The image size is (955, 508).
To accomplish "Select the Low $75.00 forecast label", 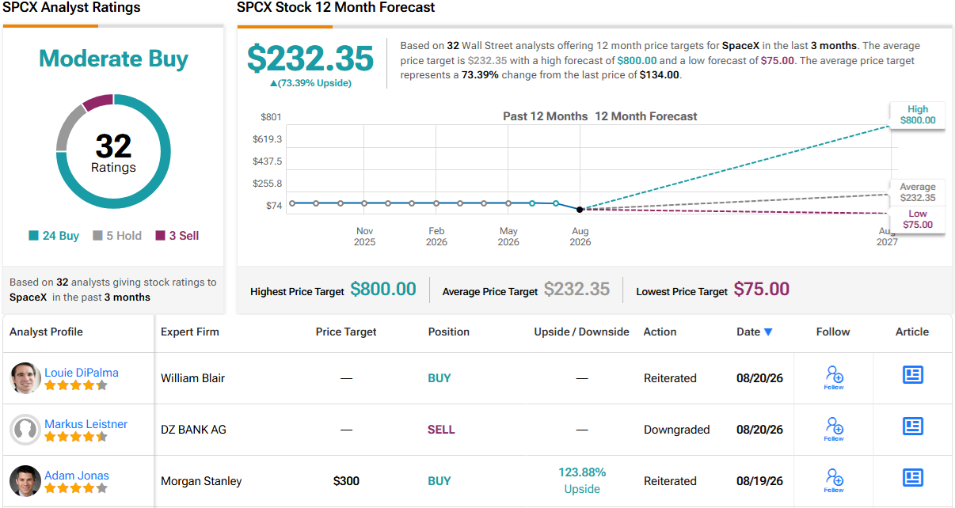I will point(918,219).
